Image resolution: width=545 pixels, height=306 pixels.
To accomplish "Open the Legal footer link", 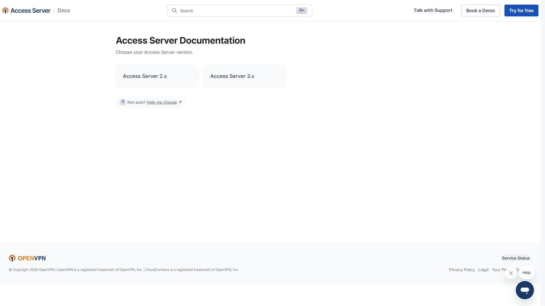I will pos(483,270).
